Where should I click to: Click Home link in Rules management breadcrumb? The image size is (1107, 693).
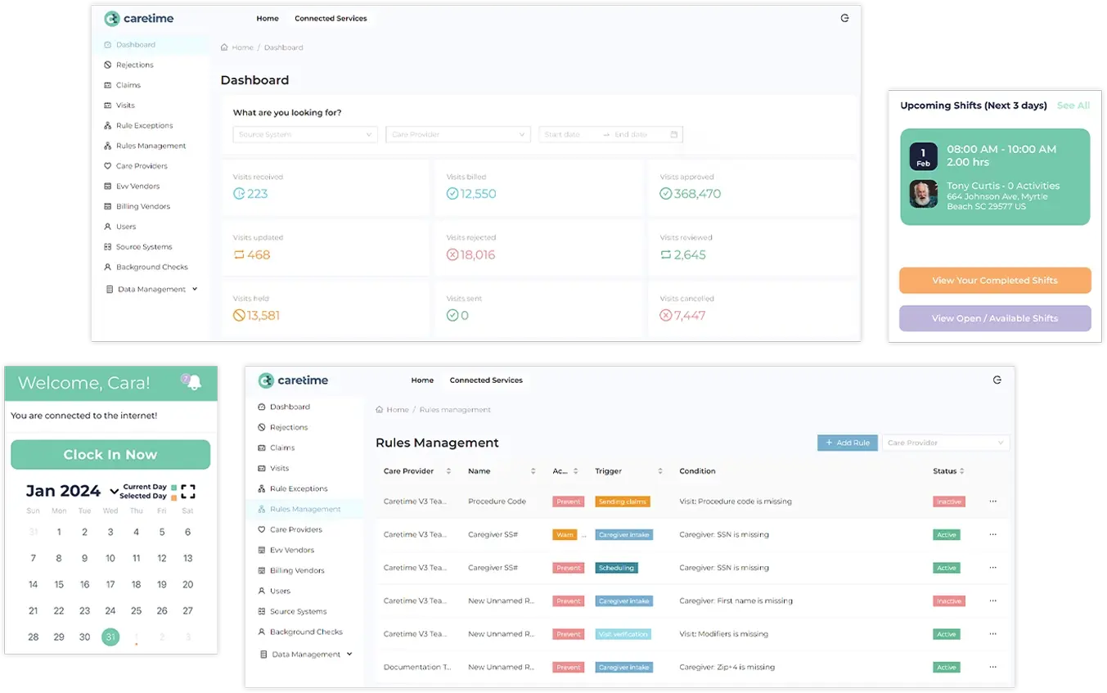point(398,410)
